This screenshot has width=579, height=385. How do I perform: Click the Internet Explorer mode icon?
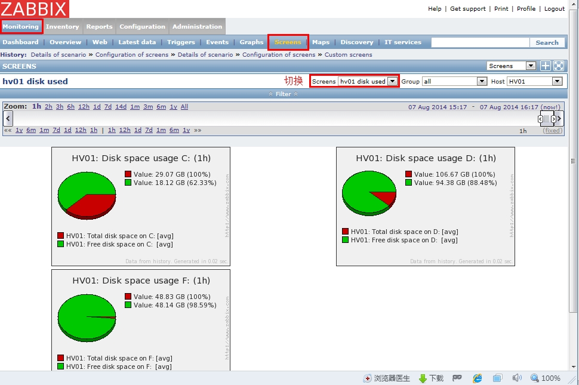(x=478, y=378)
